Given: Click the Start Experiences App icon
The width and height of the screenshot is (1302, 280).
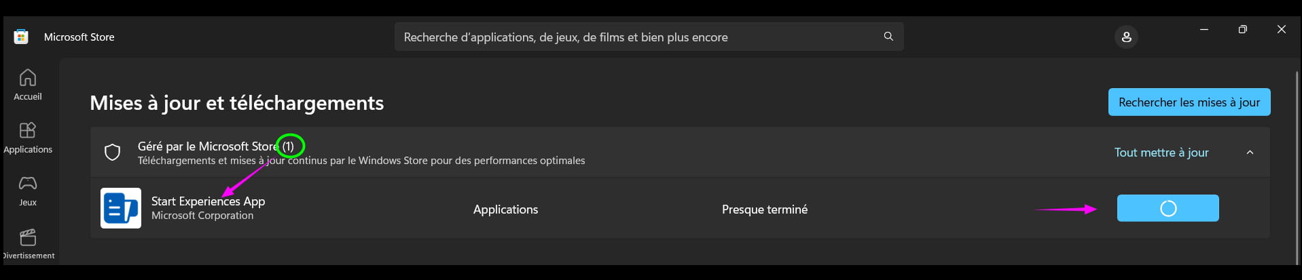Looking at the screenshot, I should tap(121, 208).
